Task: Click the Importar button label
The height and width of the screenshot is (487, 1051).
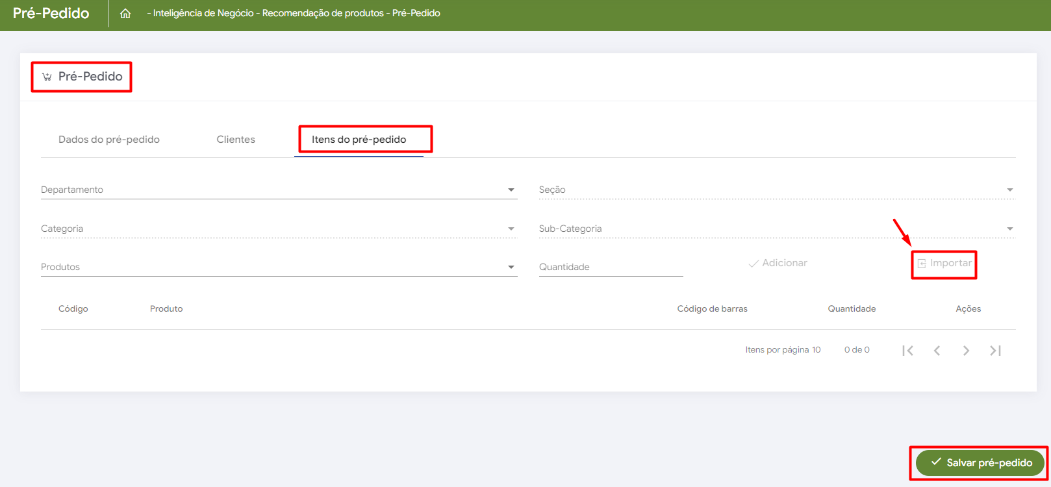Action: click(951, 263)
